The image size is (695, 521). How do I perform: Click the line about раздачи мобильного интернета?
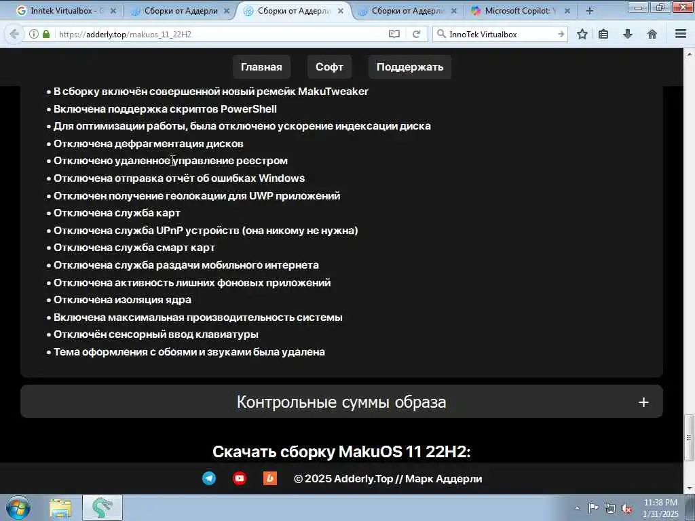[x=183, y=265]
